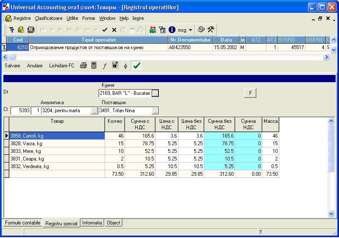
Task: Click the Data column header
Action: coord(226,40)
